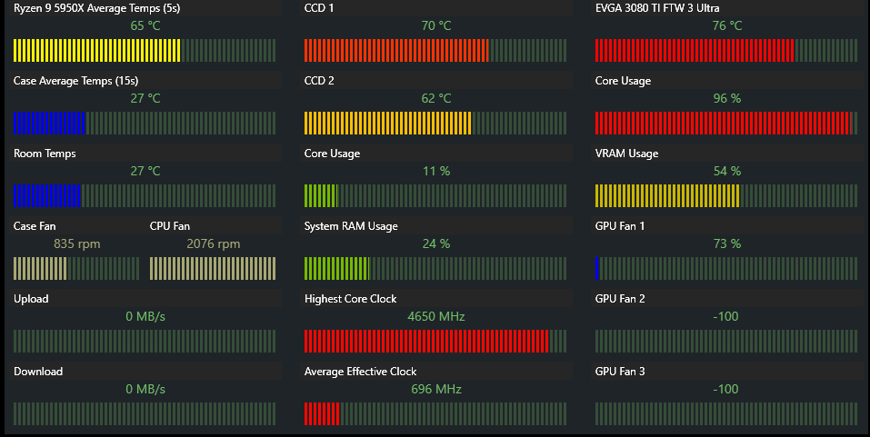Click the 4650 MHz clock value
The height and width of the screenshot is (437, 870).
[x=436, y=316]
